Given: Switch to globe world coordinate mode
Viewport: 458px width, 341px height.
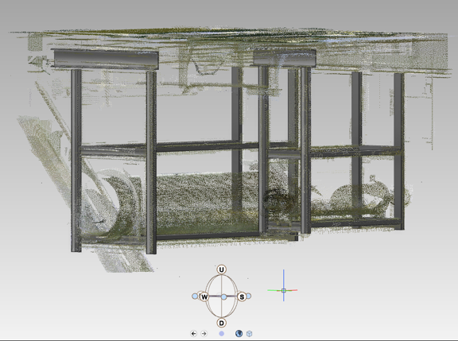Looking at the screenshot, I should 239,333.
